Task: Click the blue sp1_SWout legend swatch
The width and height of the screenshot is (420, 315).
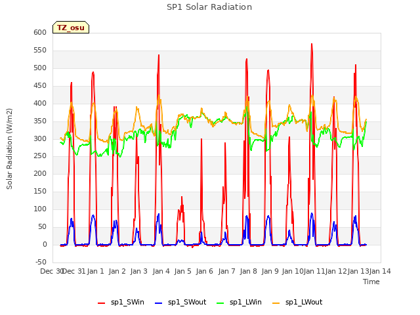Action: [159, 303]
